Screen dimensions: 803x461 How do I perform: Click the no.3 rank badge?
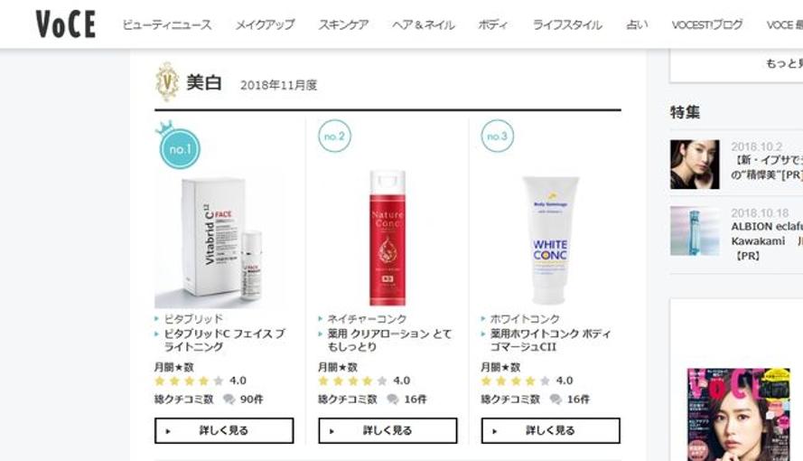tap(498, 136)
